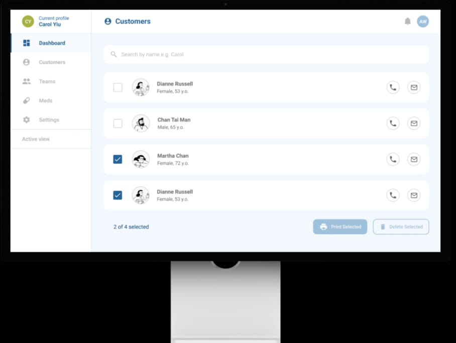
Task: Select the Chan Tai Man checkbox
Action: (118, 123)
